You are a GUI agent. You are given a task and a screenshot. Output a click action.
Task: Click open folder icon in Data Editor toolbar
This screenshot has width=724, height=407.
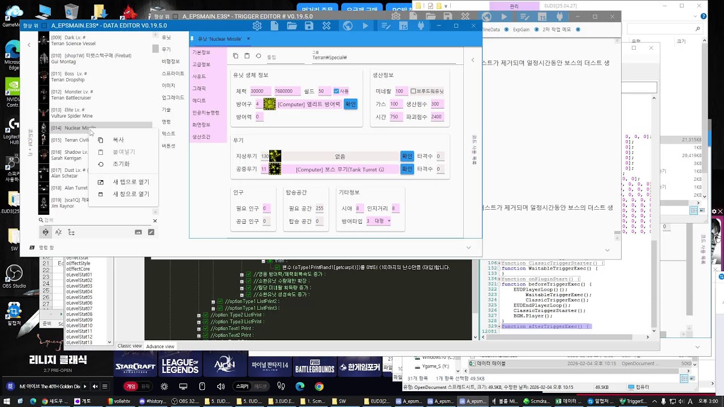292,26
